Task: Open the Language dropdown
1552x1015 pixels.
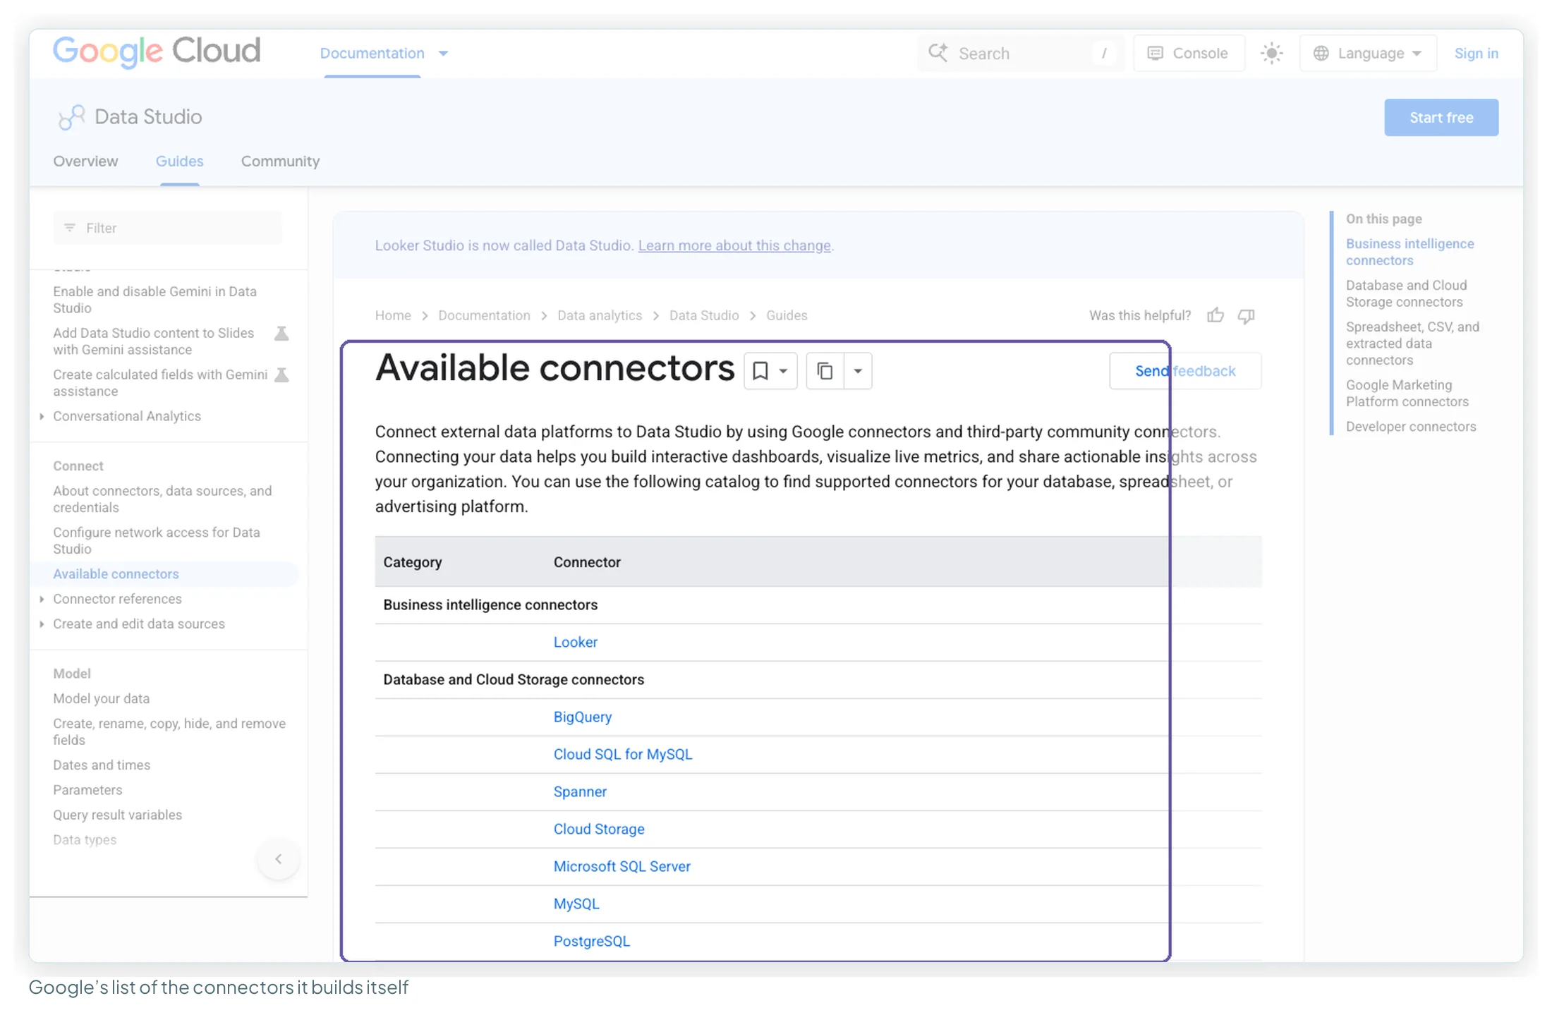Action: click(1367, 54)
